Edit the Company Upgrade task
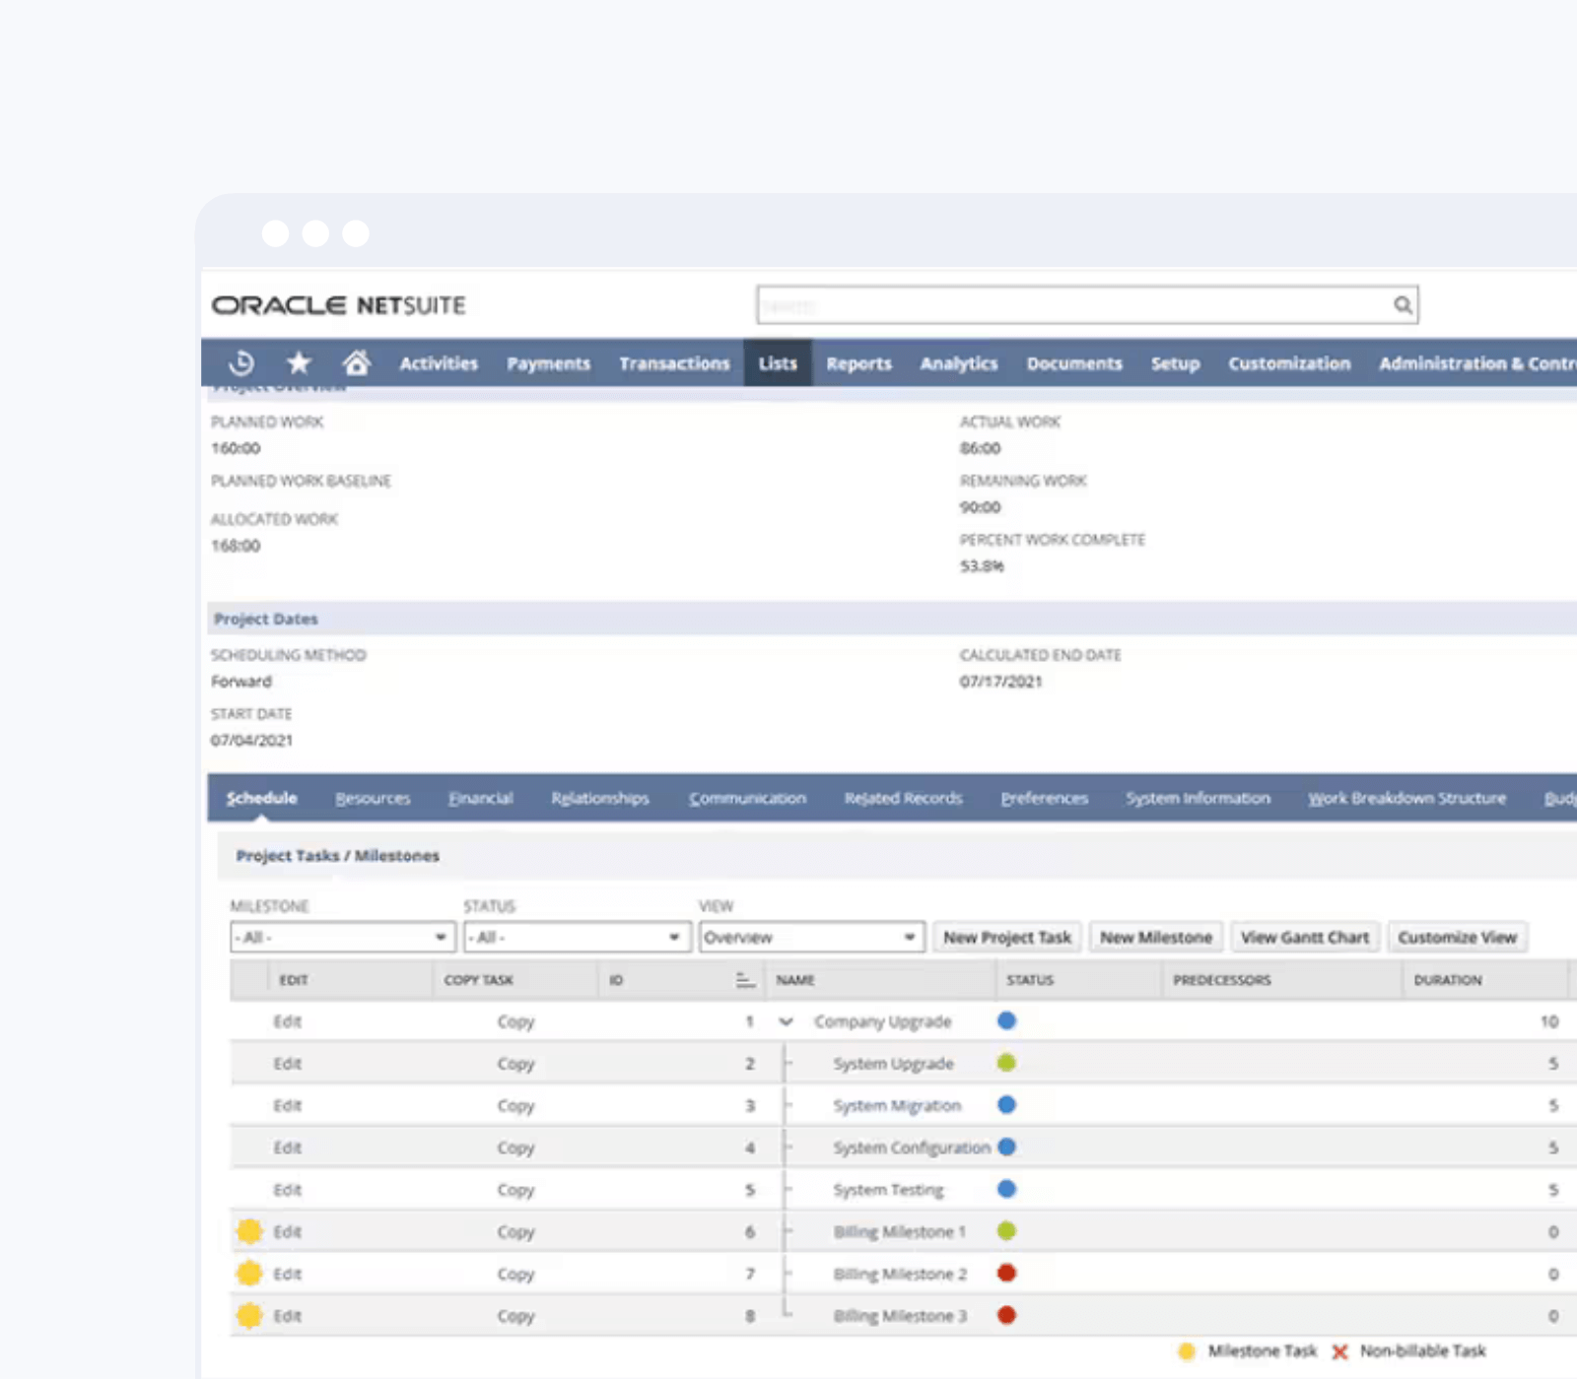This screenshot has width=1577, height=1379. click(x=287, y=1021)
